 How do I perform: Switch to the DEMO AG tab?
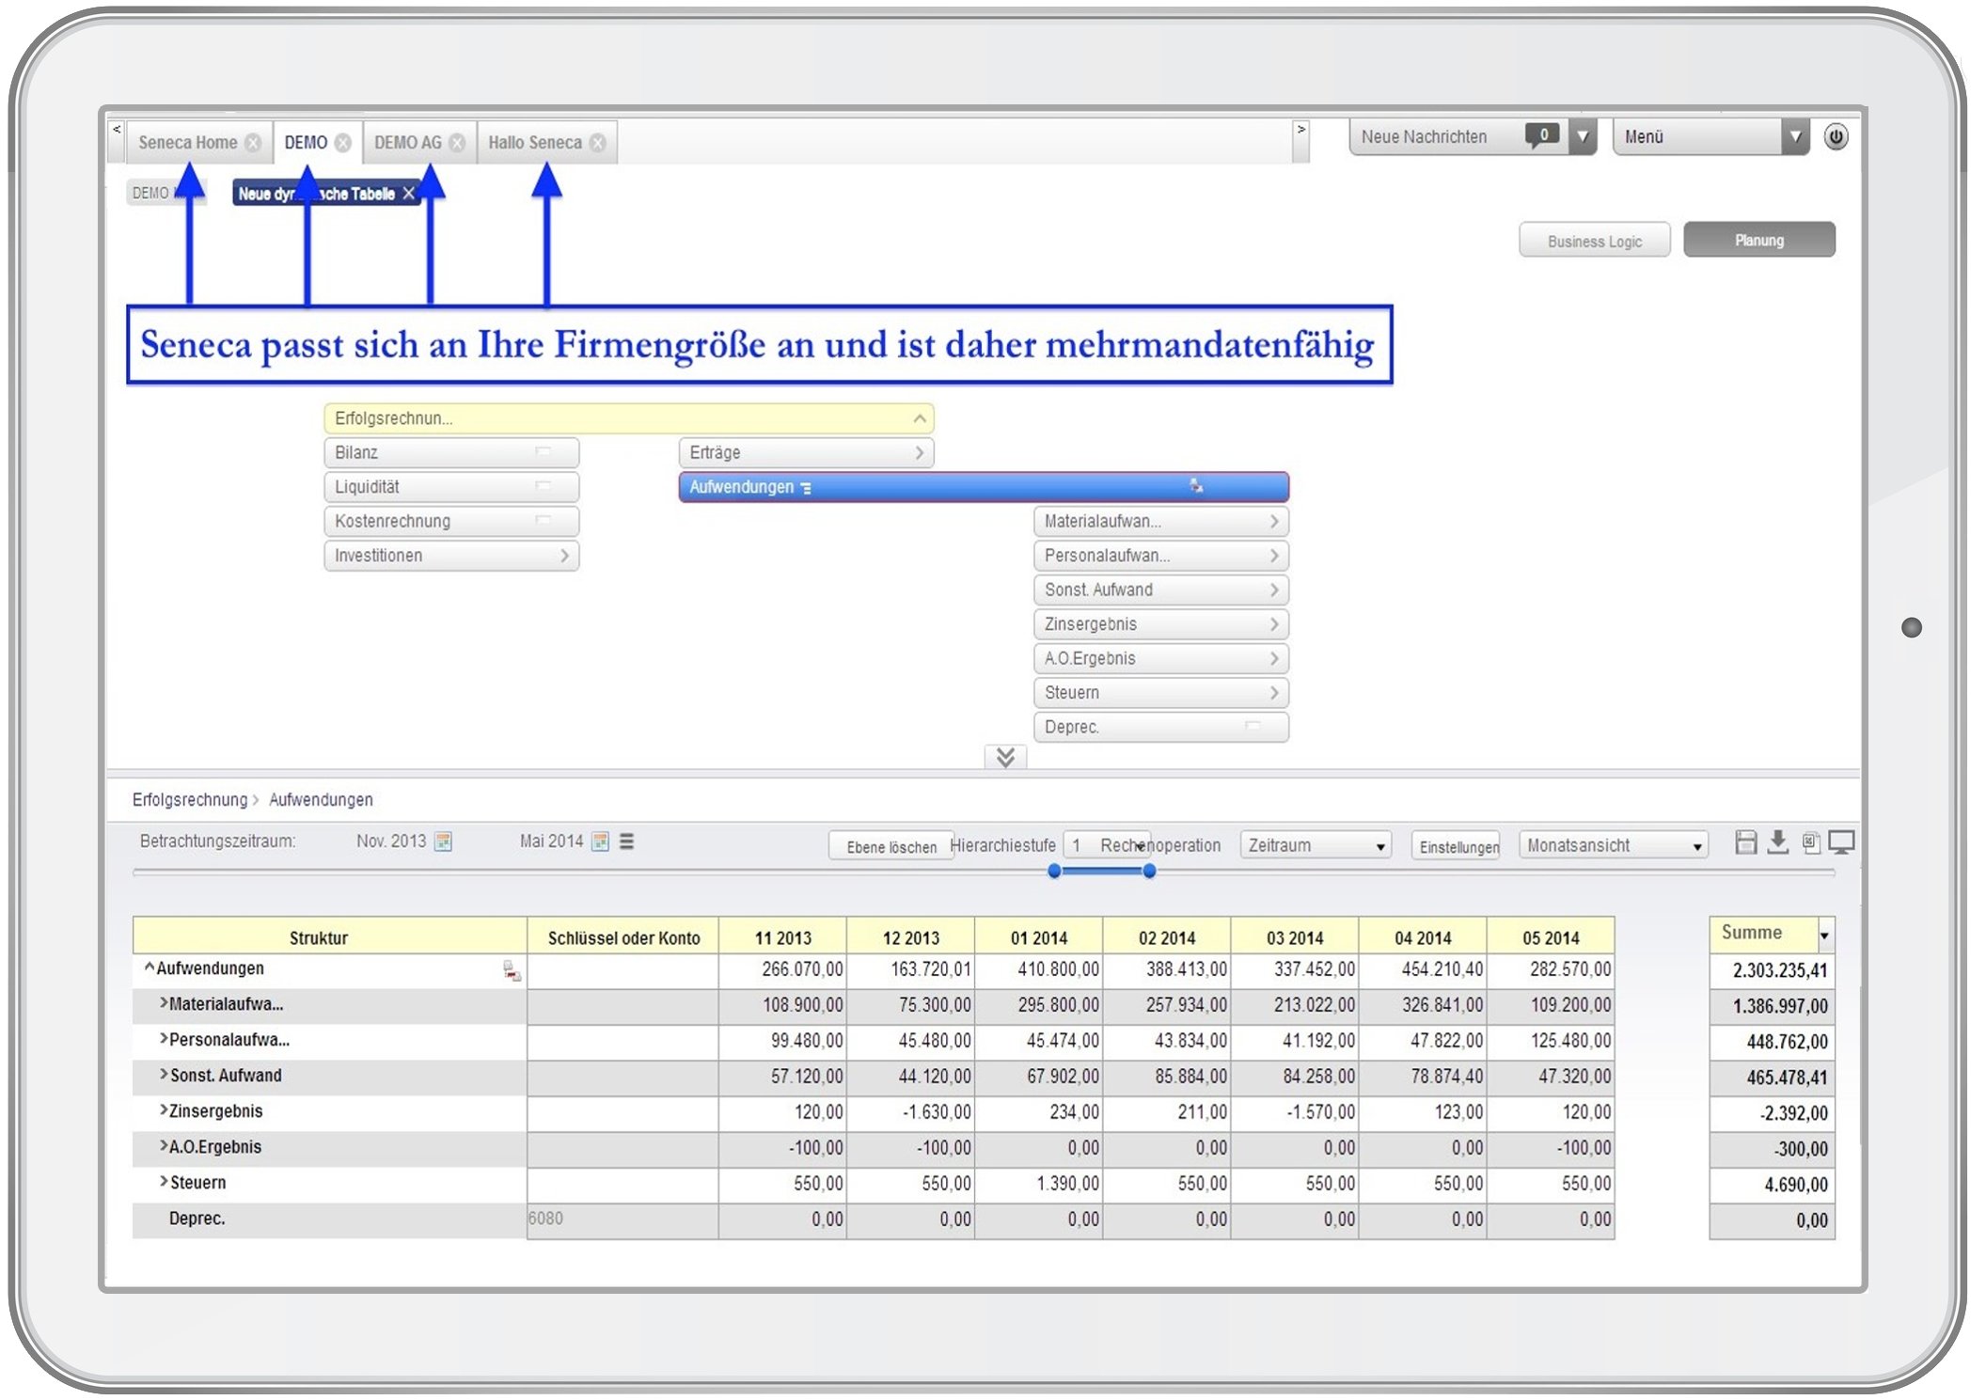pyautogui.click(x=407, y=143)
